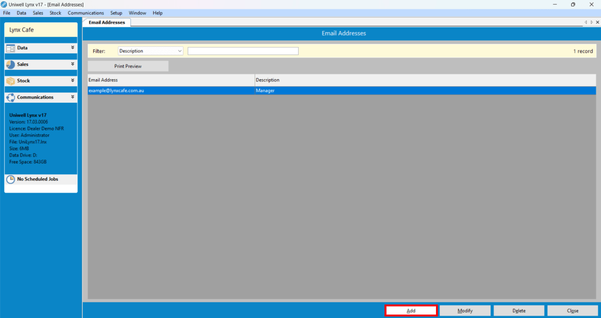Click the Sales pie chart icon
Viewport: 601px width, 318px height.
(x=11, y=65)
